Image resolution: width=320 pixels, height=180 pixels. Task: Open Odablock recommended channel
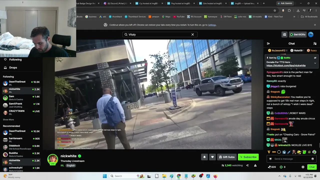click(x=21, y=147)
